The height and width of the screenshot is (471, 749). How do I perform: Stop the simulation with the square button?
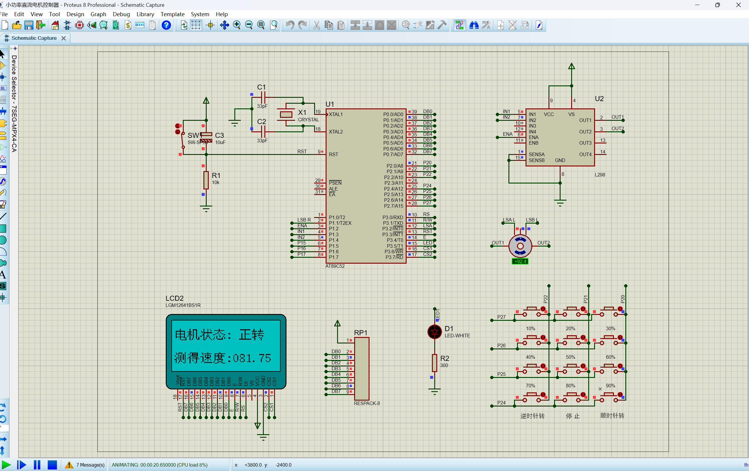click(52, 465)
